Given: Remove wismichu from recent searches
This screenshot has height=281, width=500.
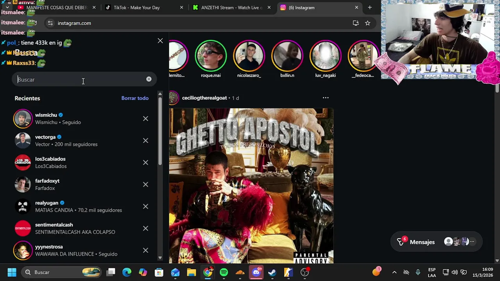Looking at the screenshot, I should point(145,119).
